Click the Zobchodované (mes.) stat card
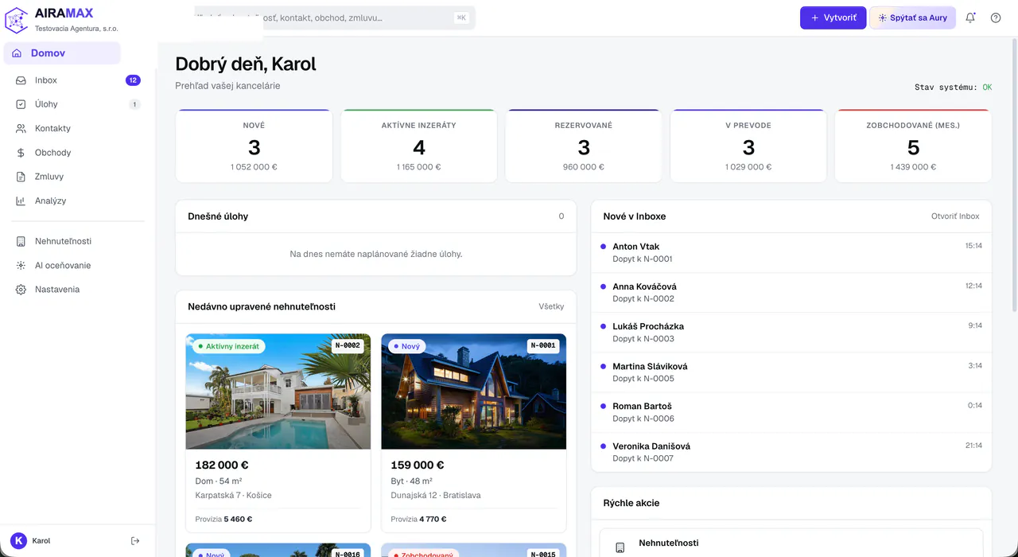The width and height of the screenshot is (1018, 557). [913, 146]
